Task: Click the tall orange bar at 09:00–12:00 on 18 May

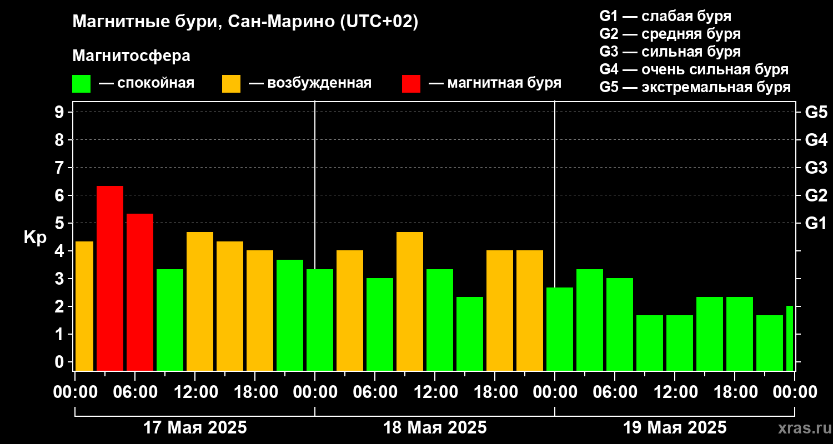Action: [x=410, y=301]
